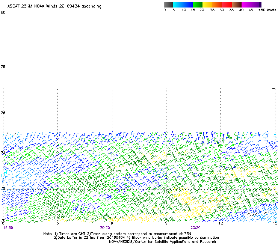Click the latitude label '80' at top left
The height and width of the screenshot is (244, 278).
(3, 12)
